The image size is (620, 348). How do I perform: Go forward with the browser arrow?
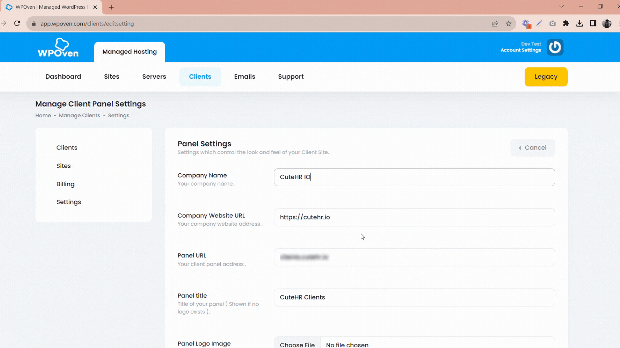click(x=4, y=24)
